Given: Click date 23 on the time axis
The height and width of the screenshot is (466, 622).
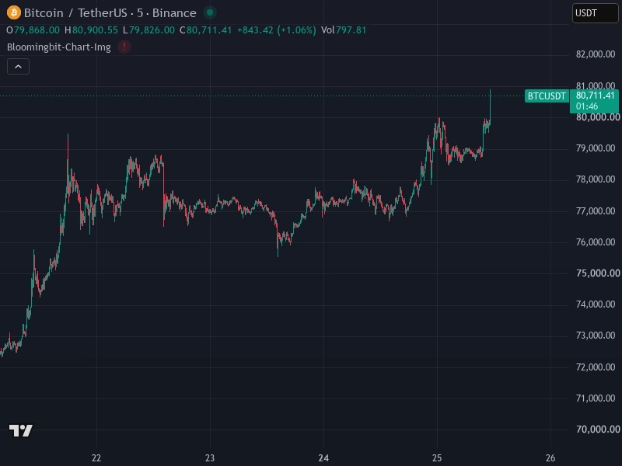Looking at the screenshot, I should [x=210, y=458].
